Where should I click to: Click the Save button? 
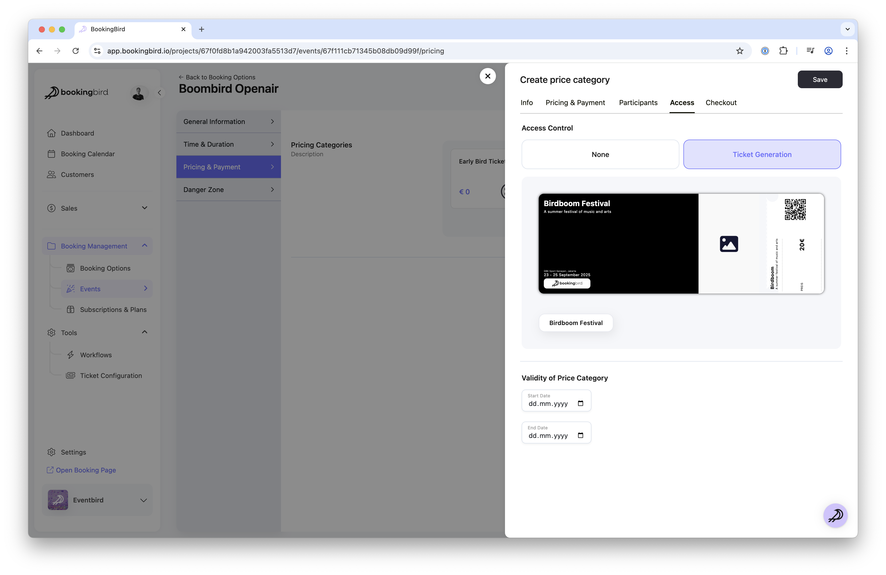[x=819, y=80]
